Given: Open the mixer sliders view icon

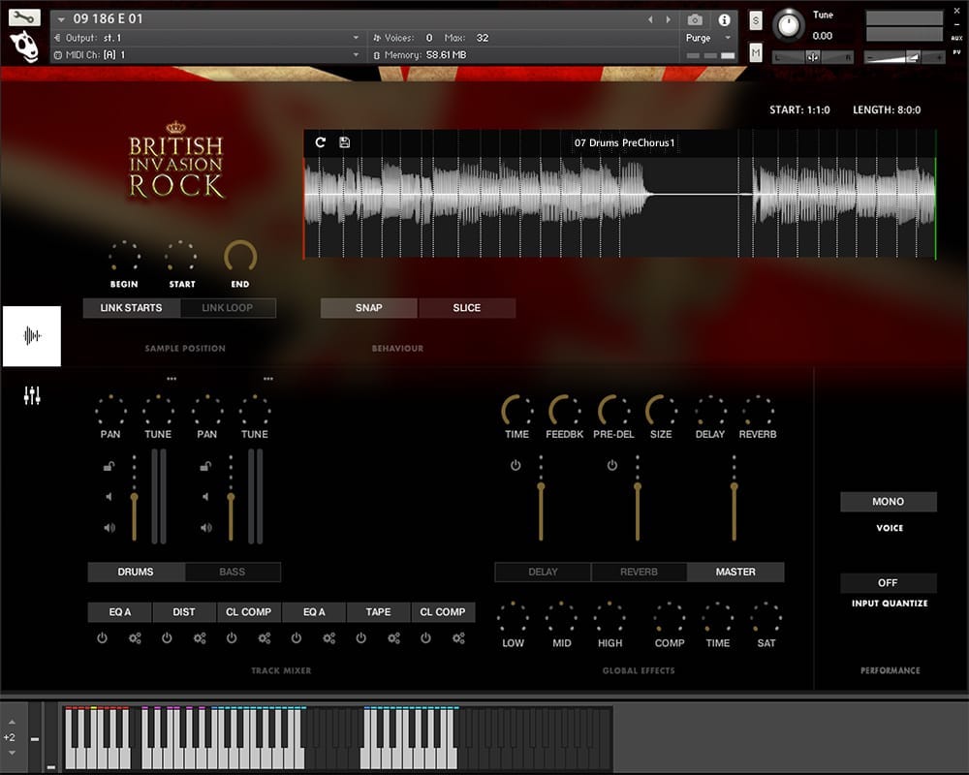Looking at the screenshot, I should tap(32, 395).
